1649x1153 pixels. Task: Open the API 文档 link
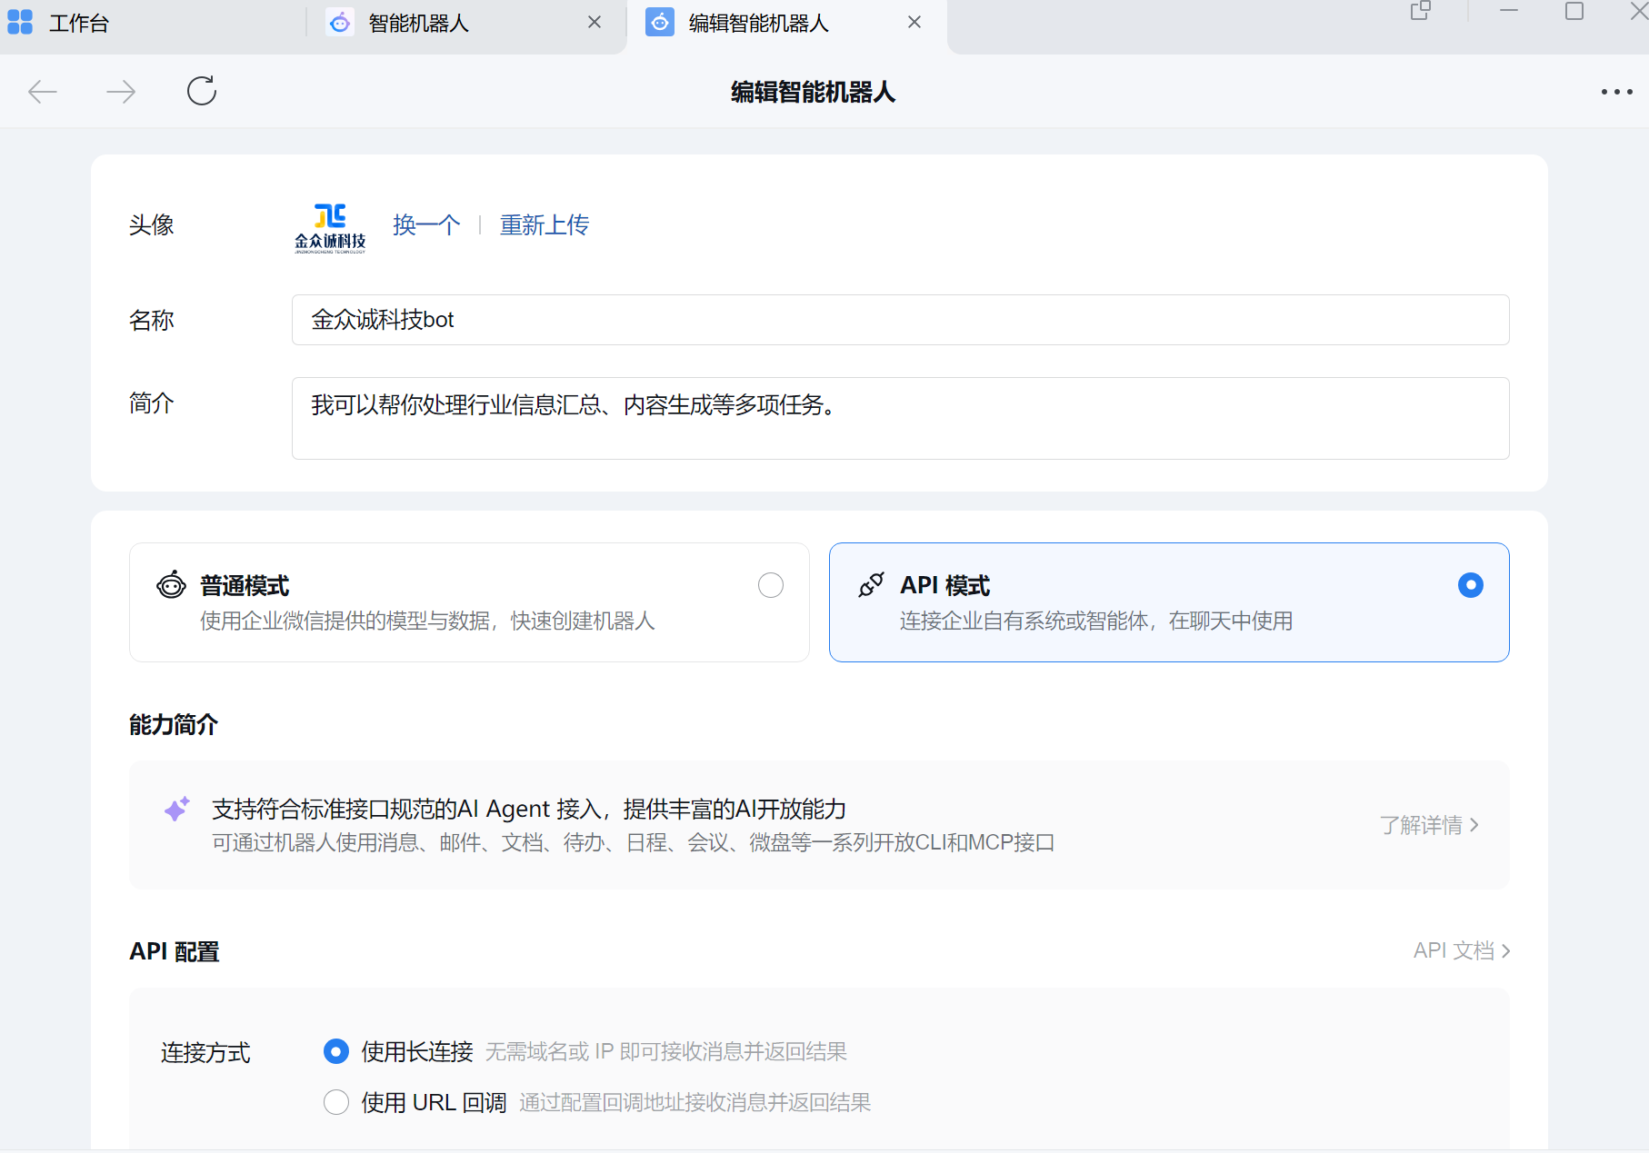tap(1462, 950)
